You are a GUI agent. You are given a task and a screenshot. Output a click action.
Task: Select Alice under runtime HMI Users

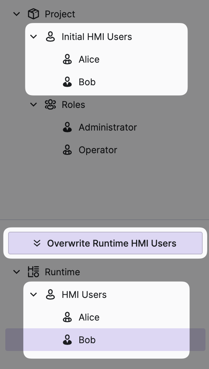click(x=105, y=317)
